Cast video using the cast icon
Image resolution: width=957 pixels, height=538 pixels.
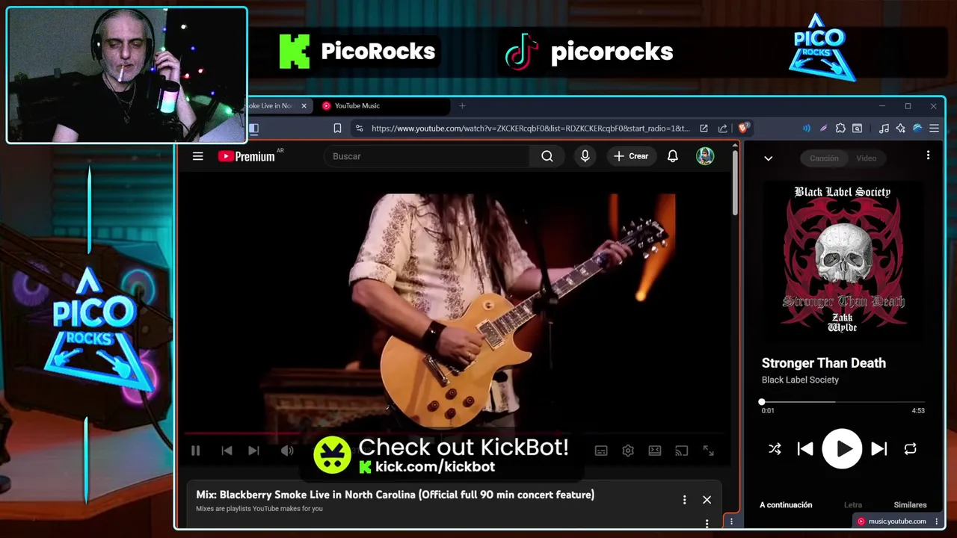click(681, 451)
